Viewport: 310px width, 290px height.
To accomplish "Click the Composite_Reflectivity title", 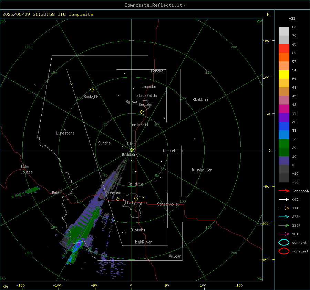I will click(x=155, y=5).
